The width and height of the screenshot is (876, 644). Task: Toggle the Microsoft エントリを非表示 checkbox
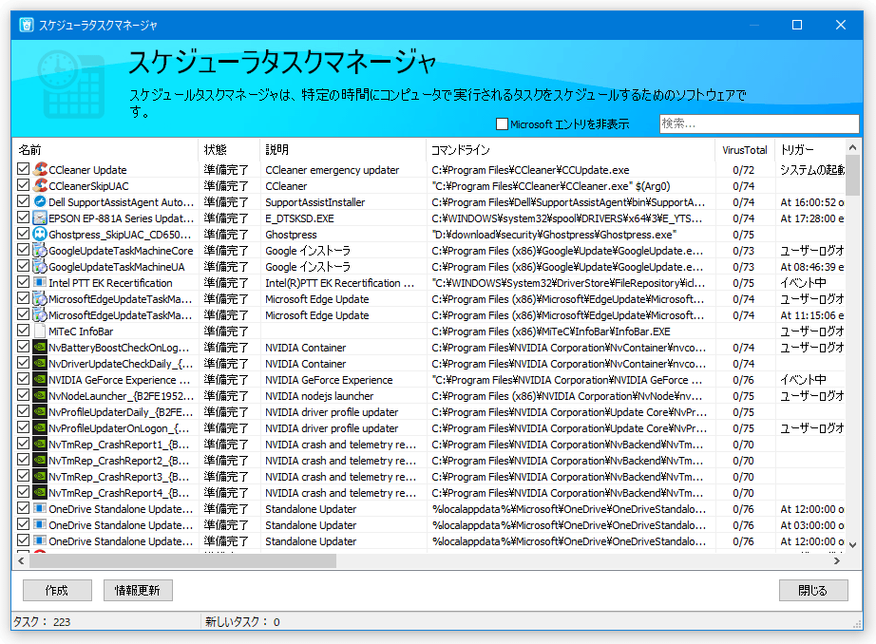click(x=503, y=124)
